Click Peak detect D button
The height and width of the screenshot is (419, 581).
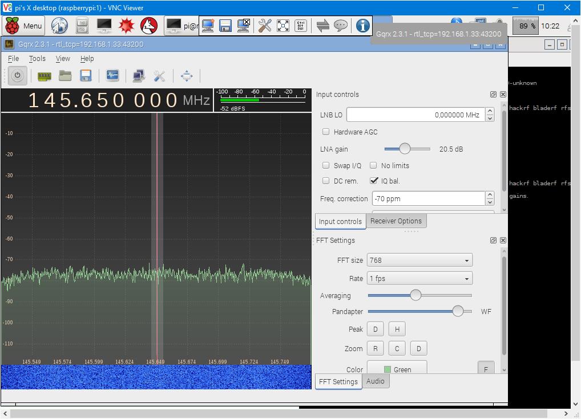376,329
